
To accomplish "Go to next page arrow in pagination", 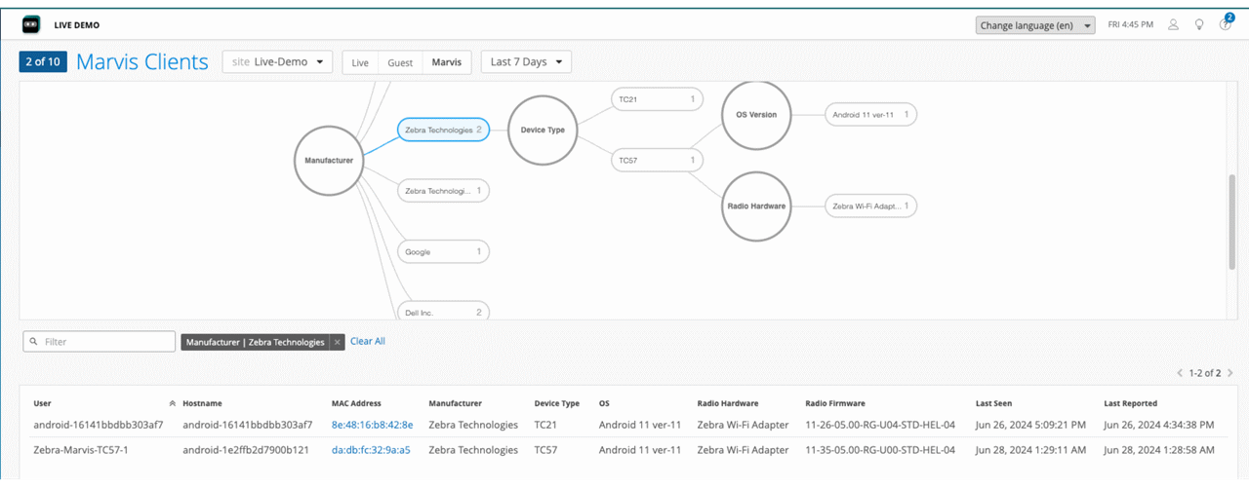I will pyautogui.click(x=1230, y=373).
